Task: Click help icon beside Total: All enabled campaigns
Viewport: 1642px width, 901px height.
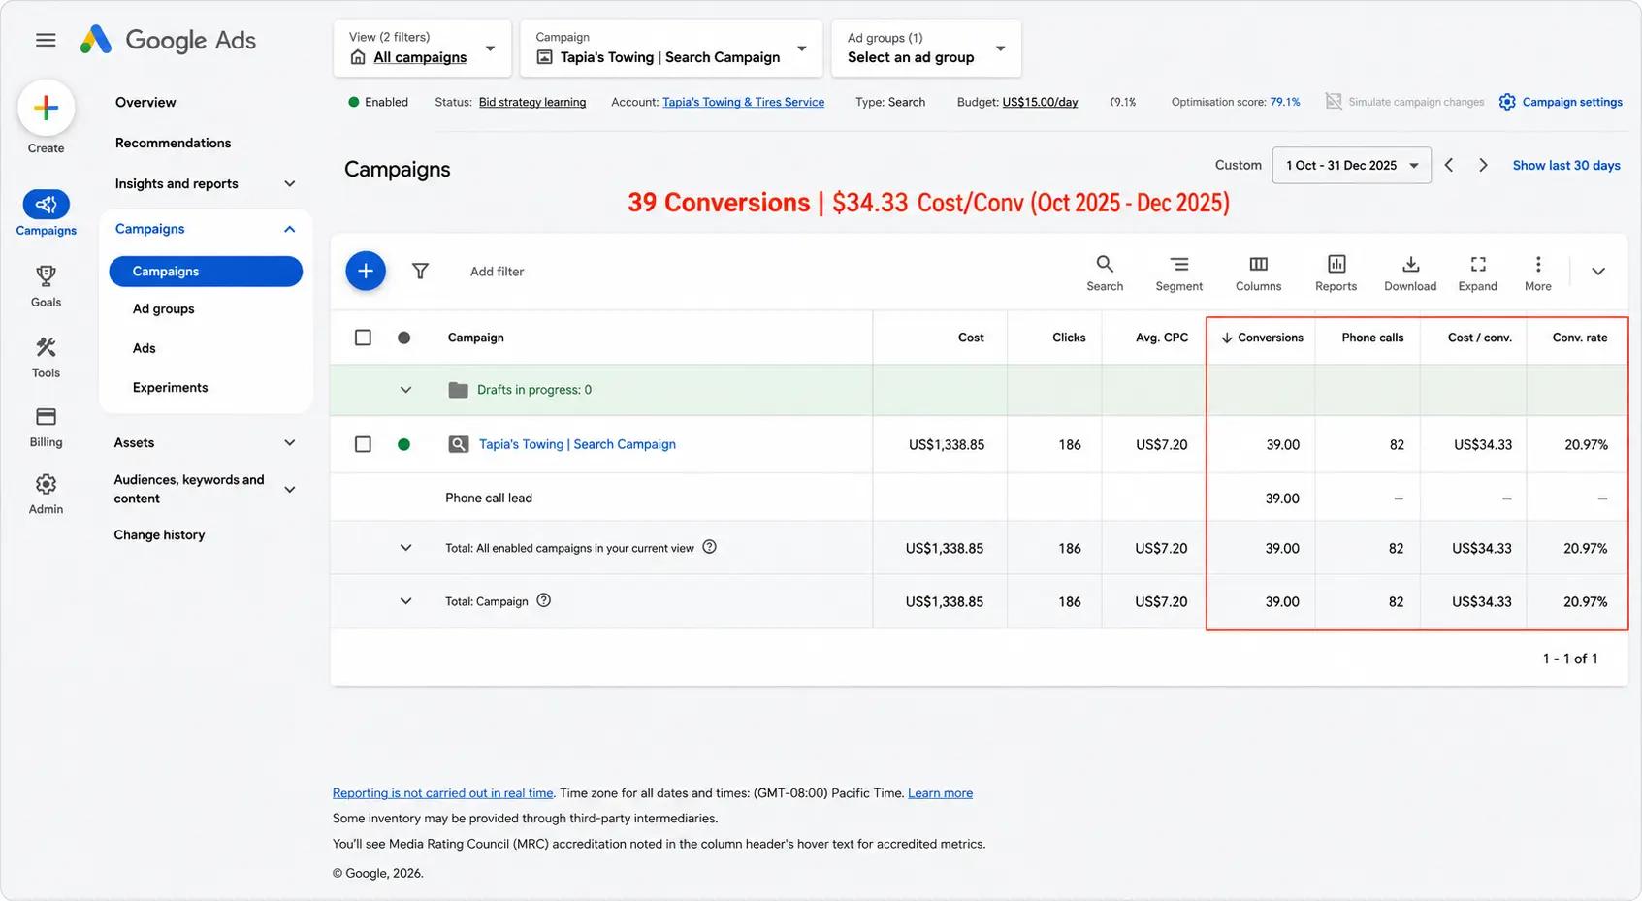Action: point(710,547)
